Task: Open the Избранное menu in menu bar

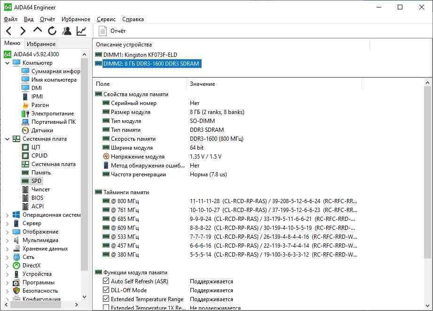Action: pos(76,19)
